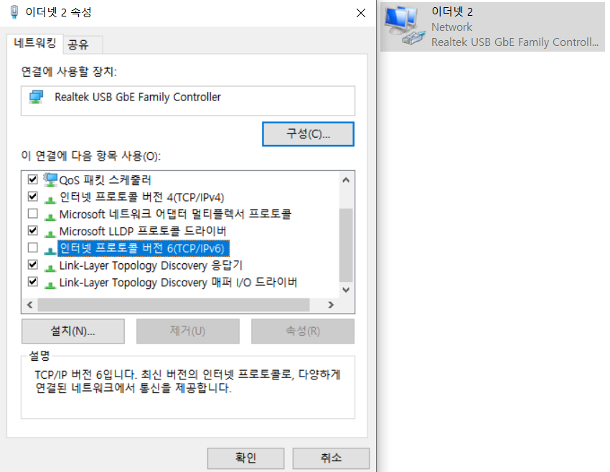610x472 pixels.
Task: Click the Topology Discovery 매퍼 I/O icon
Action: click(50, 285)
